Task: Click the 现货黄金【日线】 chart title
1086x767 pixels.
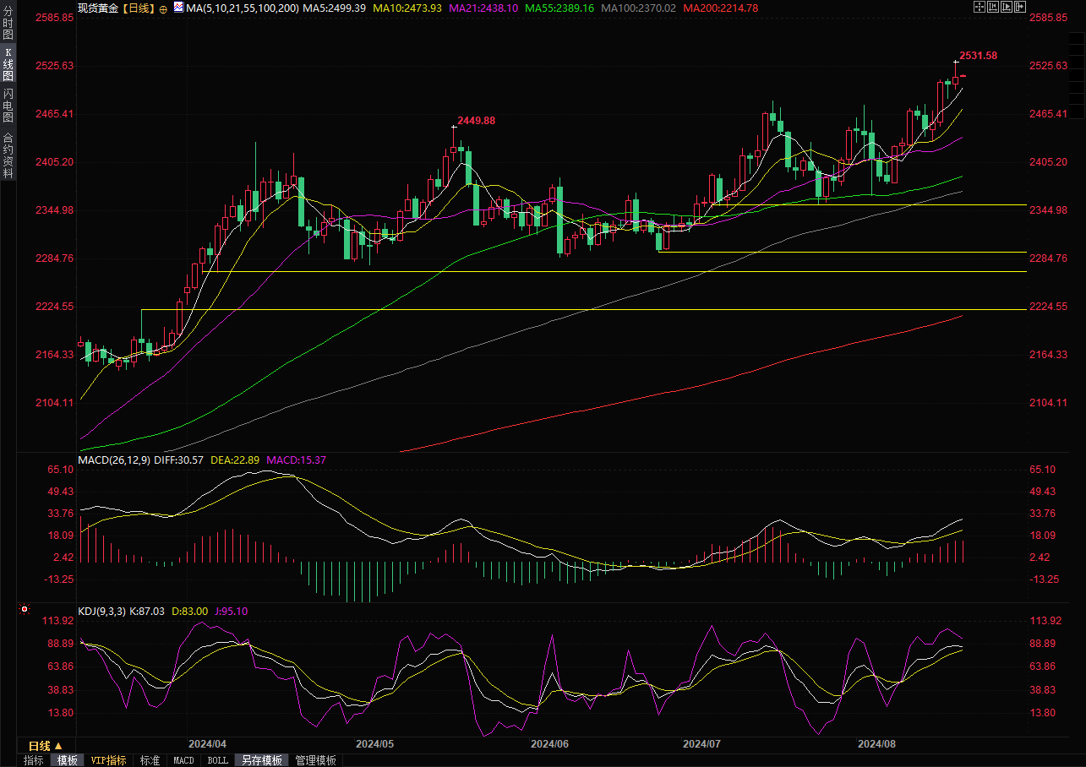Action: (x=116, y=8)
